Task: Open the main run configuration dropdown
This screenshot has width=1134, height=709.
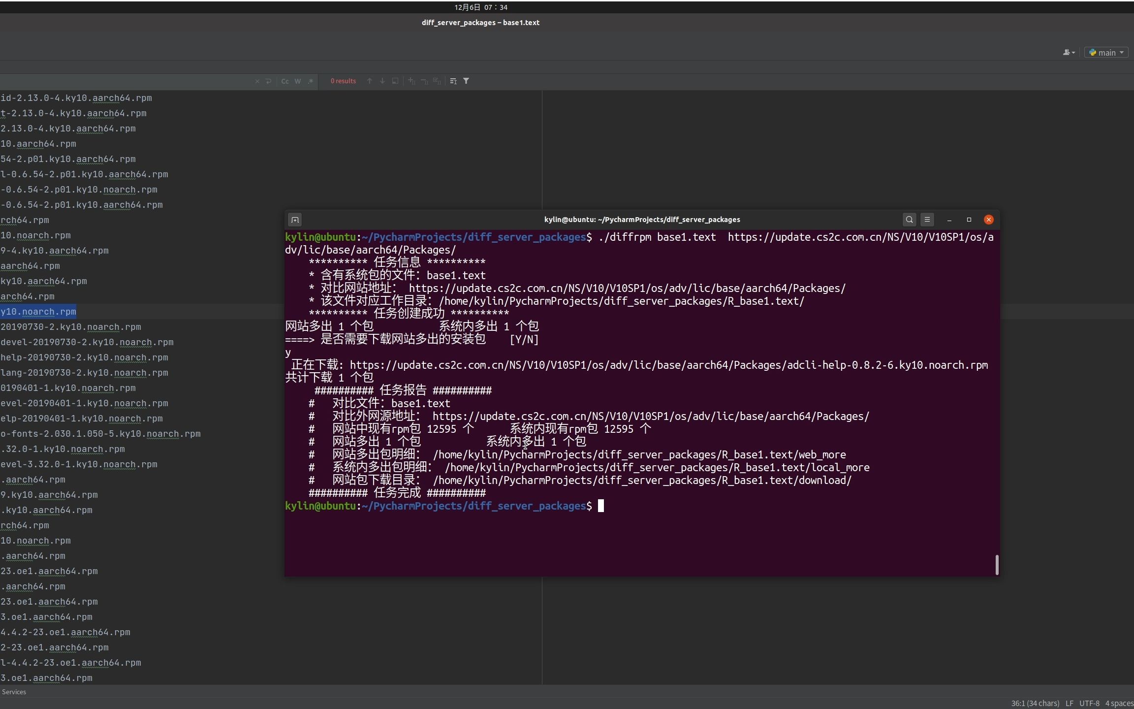Action: pyautogui.click(x=1106, y=52)
